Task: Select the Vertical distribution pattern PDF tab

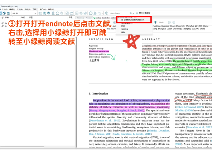Action: 105,18
